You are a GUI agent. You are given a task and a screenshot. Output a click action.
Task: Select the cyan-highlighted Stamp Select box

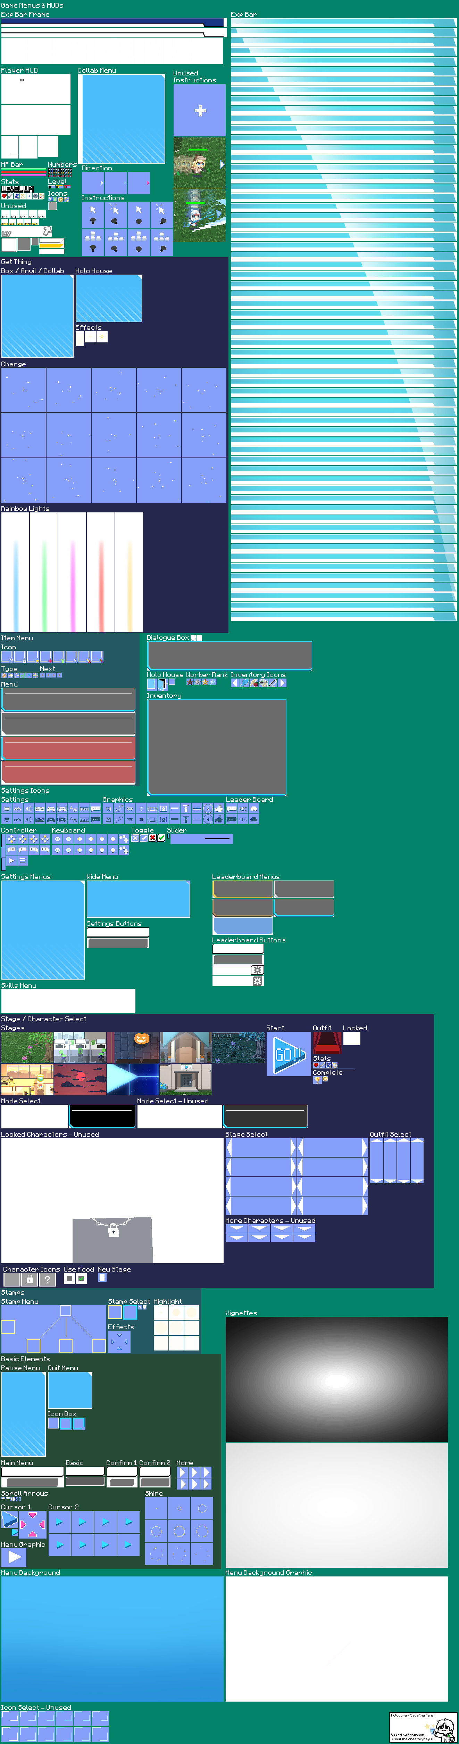pos(130,1312)
